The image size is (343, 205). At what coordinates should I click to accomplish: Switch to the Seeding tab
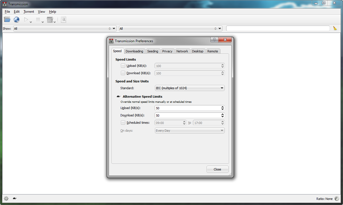(153, 51)
